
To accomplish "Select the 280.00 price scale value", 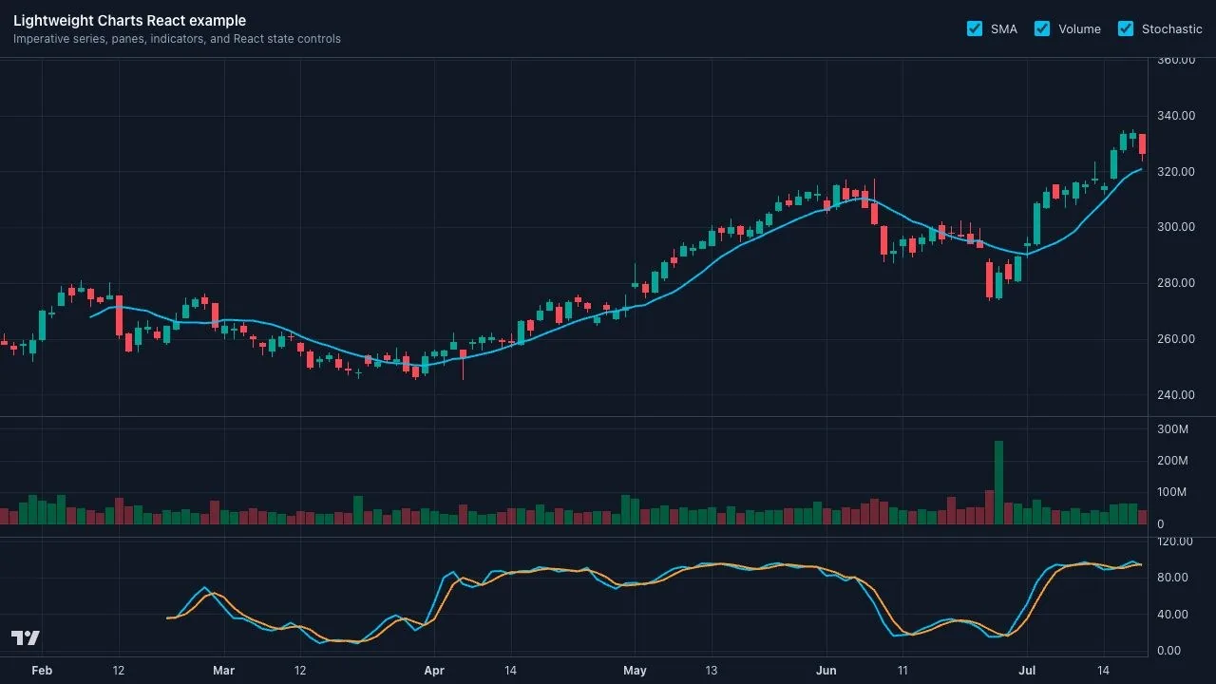I will pyautogui.click(x=1176, y=283).
